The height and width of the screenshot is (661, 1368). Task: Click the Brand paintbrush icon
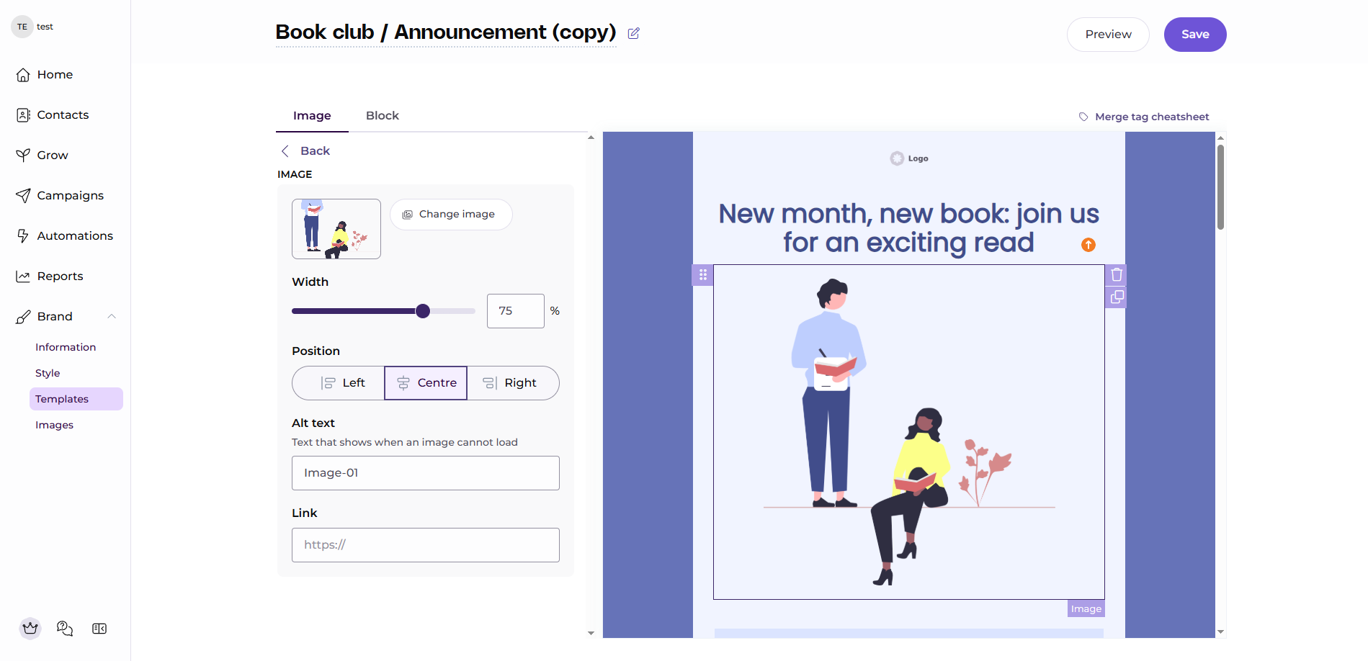[23, 317]
